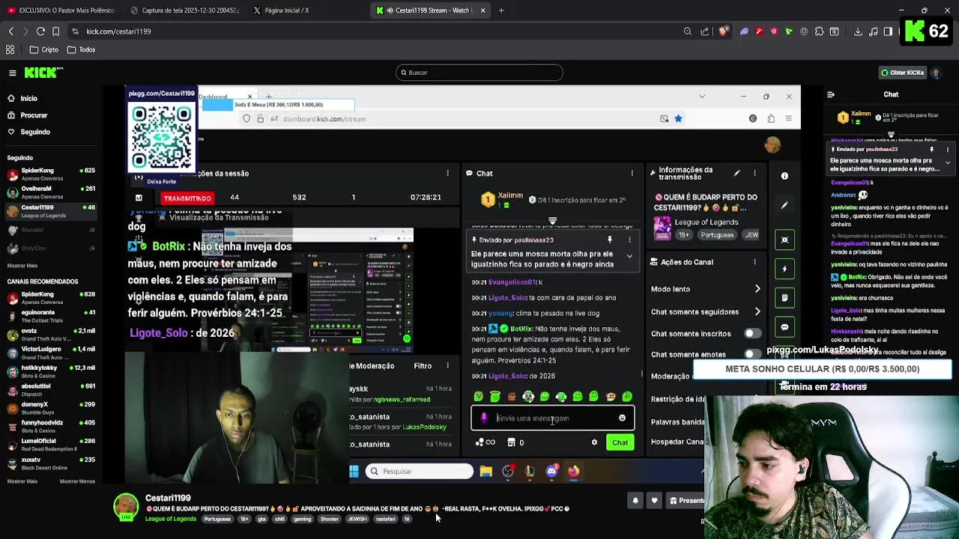Click the Obter KICKs button

point(902,73)
